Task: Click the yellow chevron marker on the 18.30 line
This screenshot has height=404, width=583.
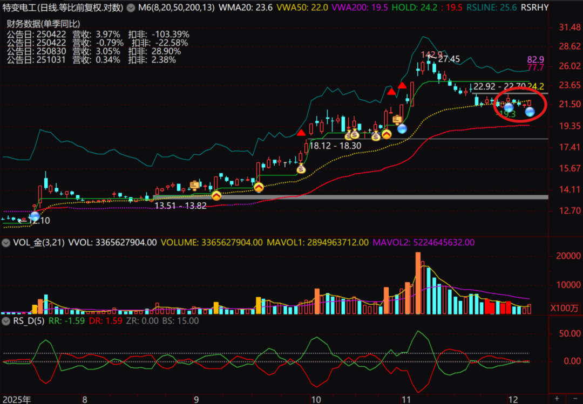Action: pyautogui.click(x=387, y=134)
